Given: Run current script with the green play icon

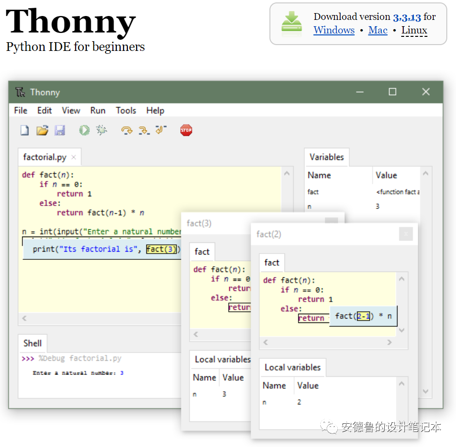Looking at the screenshot, I should pos(84,130).
